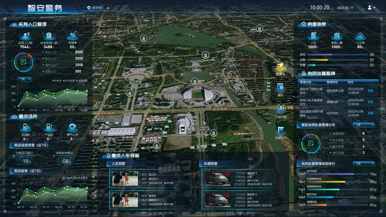
Task: Toggle the 人脸识别 face recognition layer
Action: coord(280,110)
